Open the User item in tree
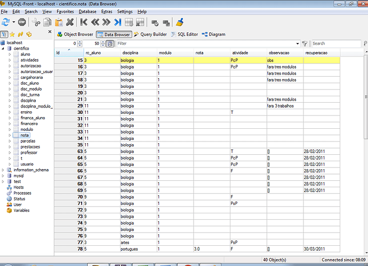 pyautogui.click(x=18, y=205)
